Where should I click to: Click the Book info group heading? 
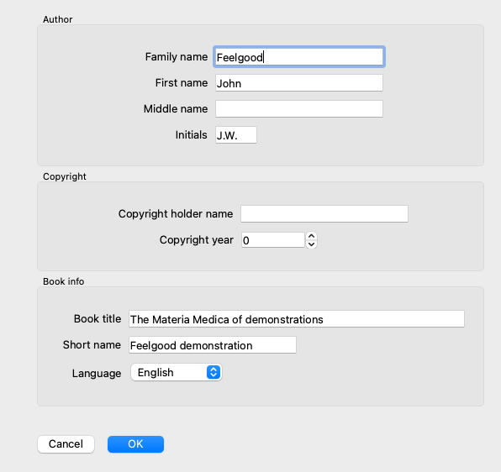[64, 281]
